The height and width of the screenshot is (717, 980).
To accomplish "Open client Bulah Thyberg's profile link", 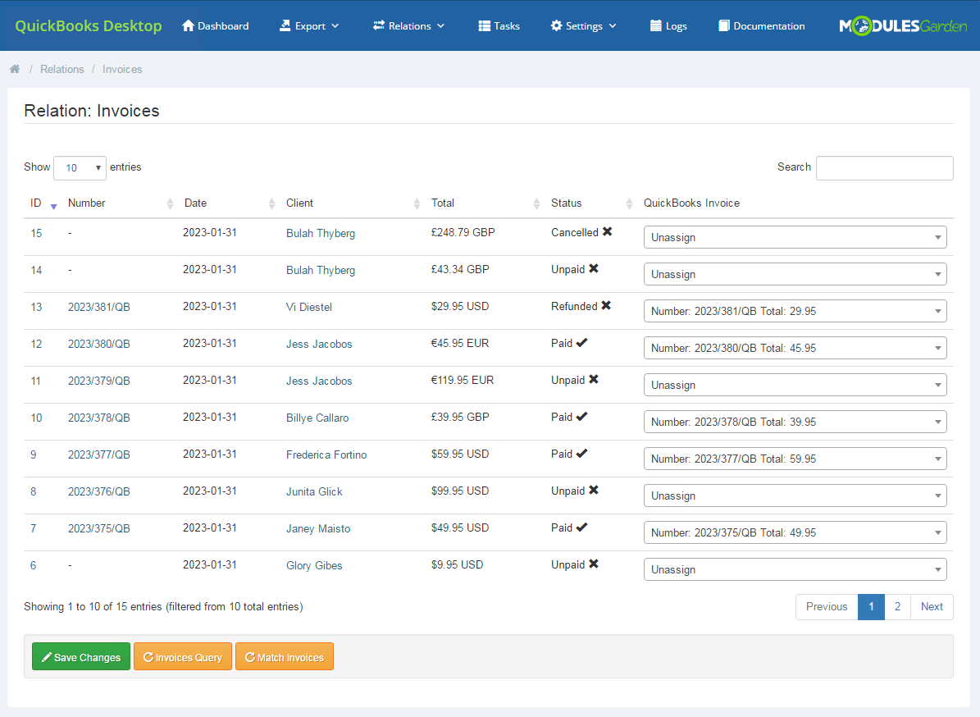I will [321, 233].
